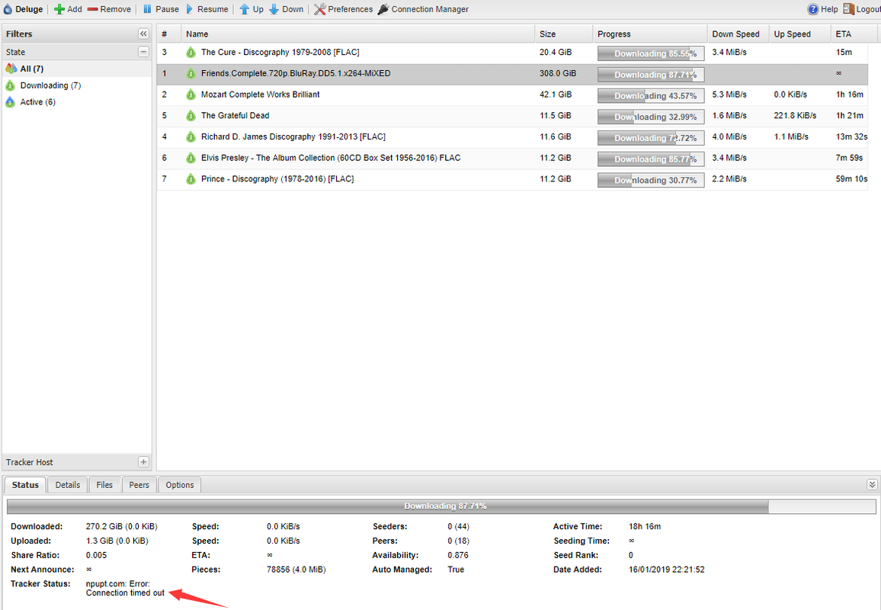The image size is (881, 610).
Task: Select Mozart Complete Works Brilliant torrent
Action: coord(260,95)
